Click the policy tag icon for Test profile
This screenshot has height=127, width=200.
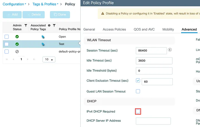(x=43, y=44)
